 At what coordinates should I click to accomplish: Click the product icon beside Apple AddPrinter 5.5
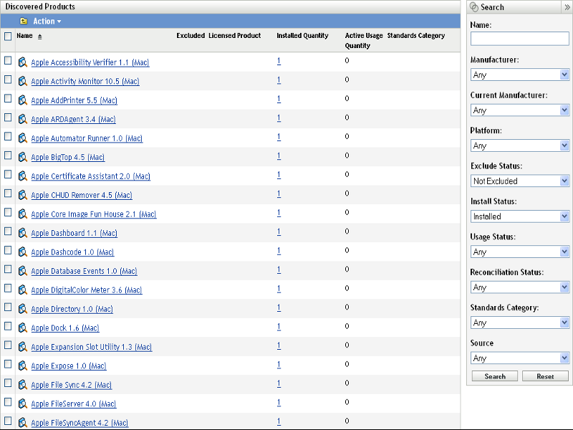pyautogui.click(x=23, y=100)
